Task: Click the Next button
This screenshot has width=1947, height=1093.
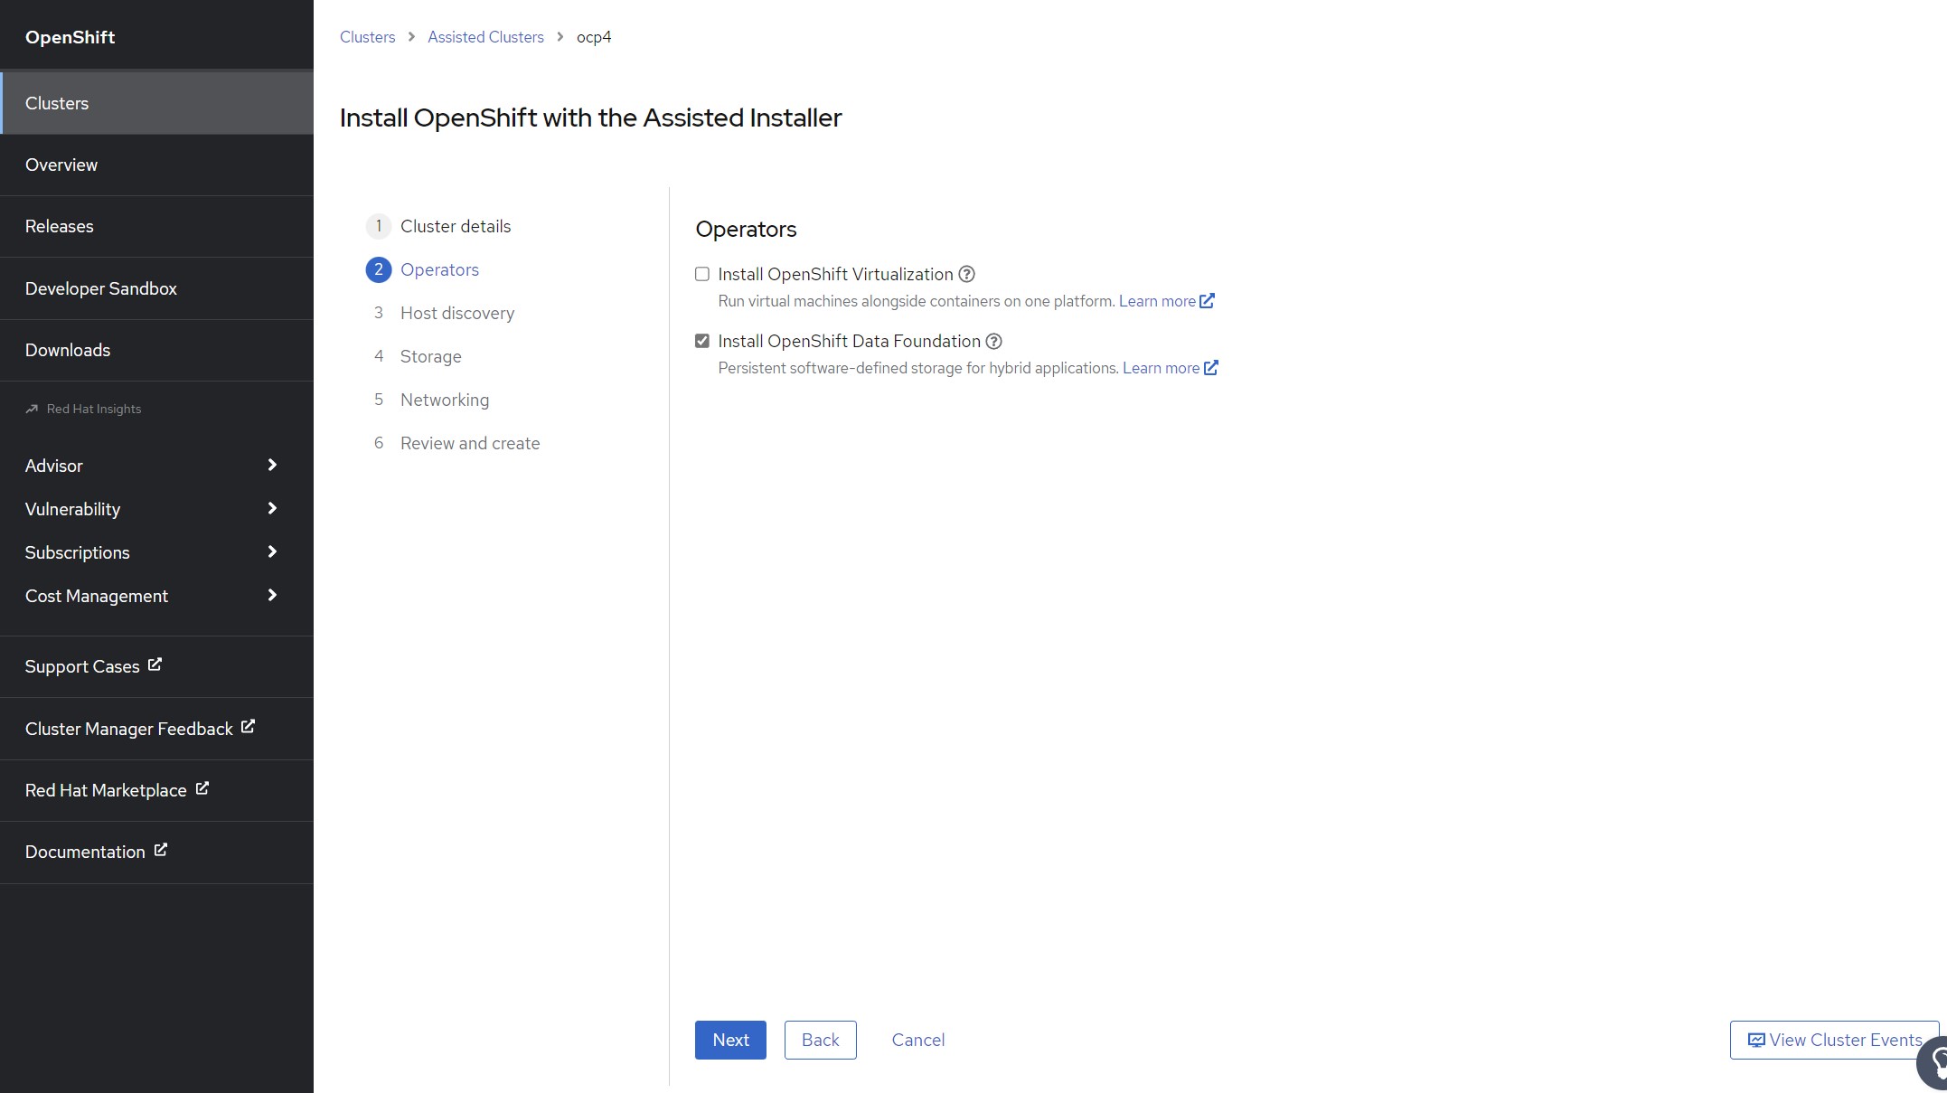Action: [x=730, y=1040]
